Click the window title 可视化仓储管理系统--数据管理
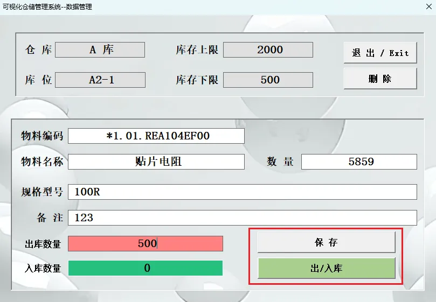 47,6
